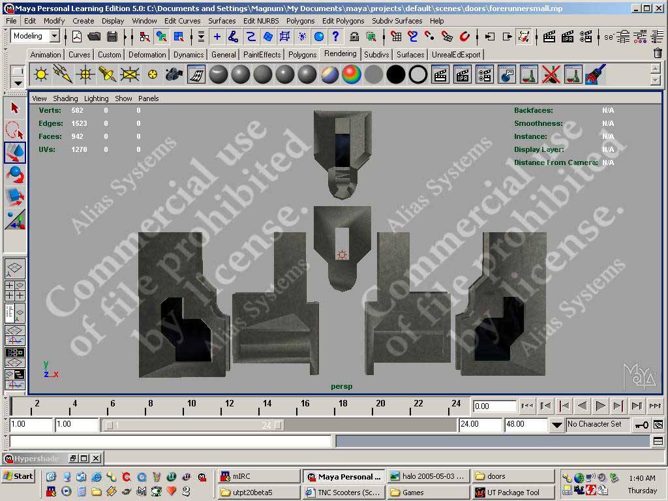Open the paint brush tool on the shelf
The height and width of the screenshot is (501, 668).
pos(595,74)
